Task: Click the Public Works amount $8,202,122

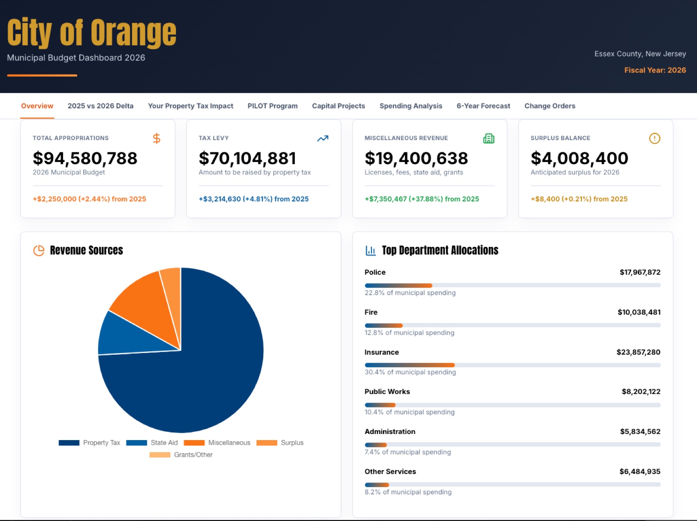Action: tap(641, 392)
